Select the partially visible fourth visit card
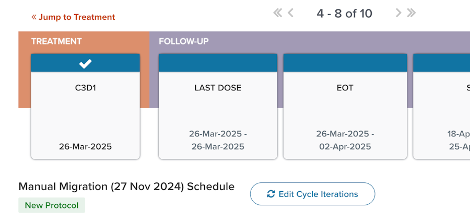This screenshot has width=470, height=221. point(441,107)
